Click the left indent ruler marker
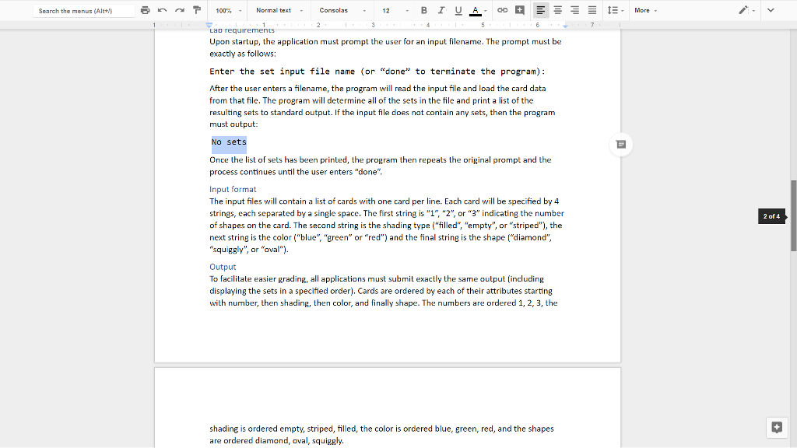Image resolution: width=797 pixels, height=448 pixels. 209,25
